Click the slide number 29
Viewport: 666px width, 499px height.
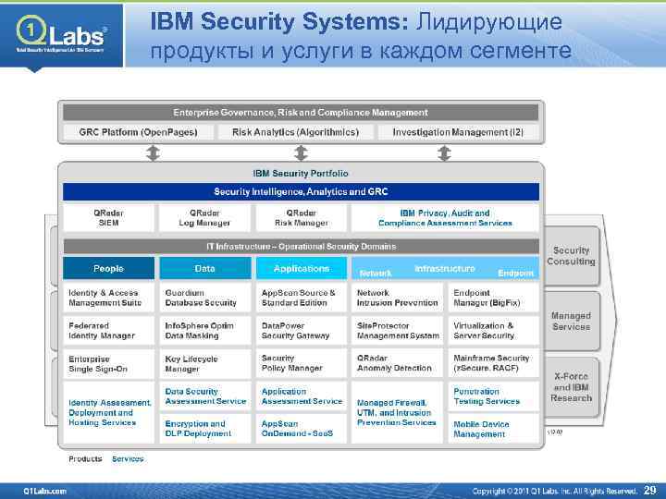coord(650,490)
